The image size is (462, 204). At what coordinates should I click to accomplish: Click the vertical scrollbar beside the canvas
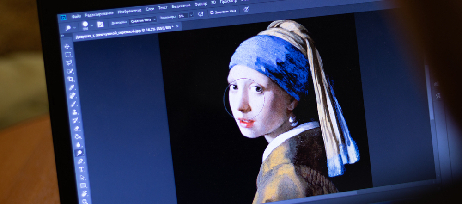(430, 92)
